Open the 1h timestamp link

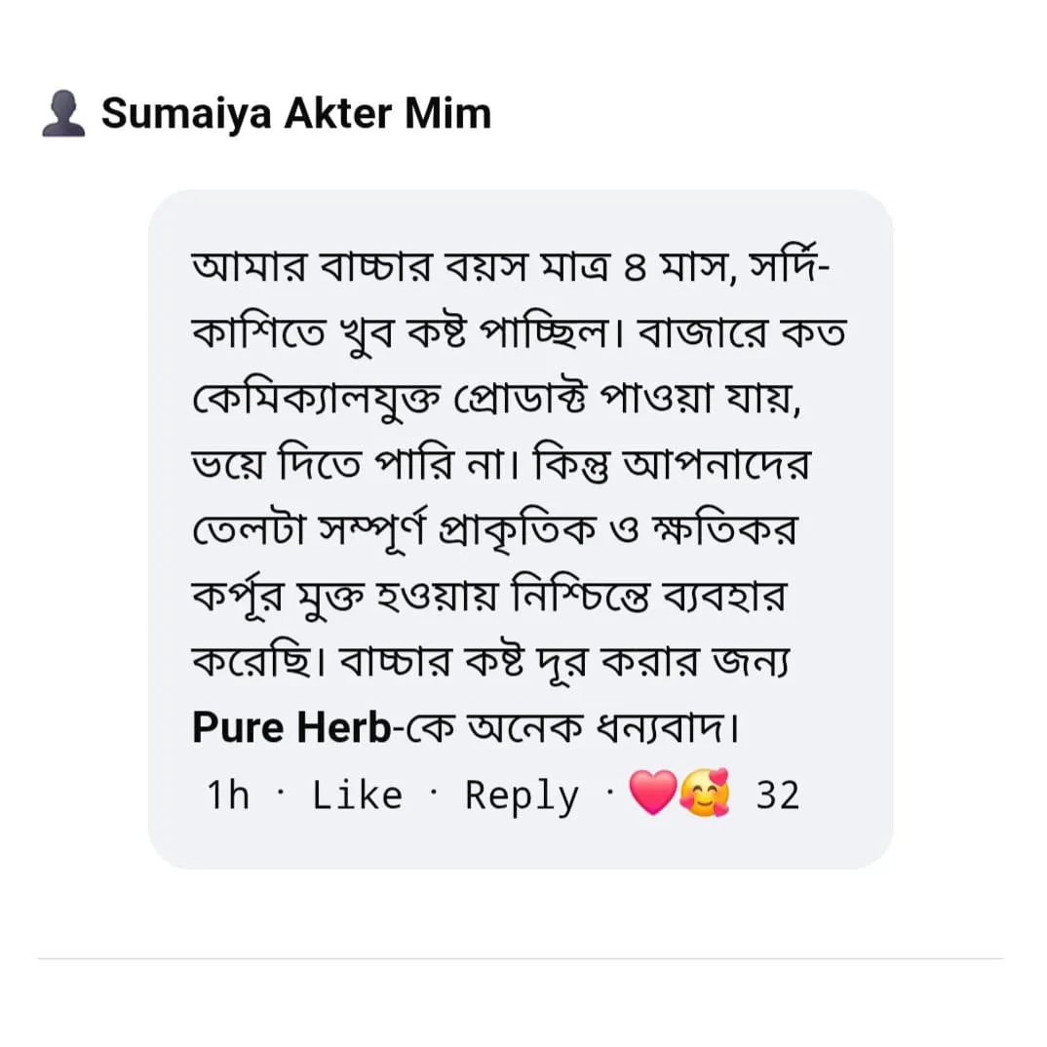point(228,795)
